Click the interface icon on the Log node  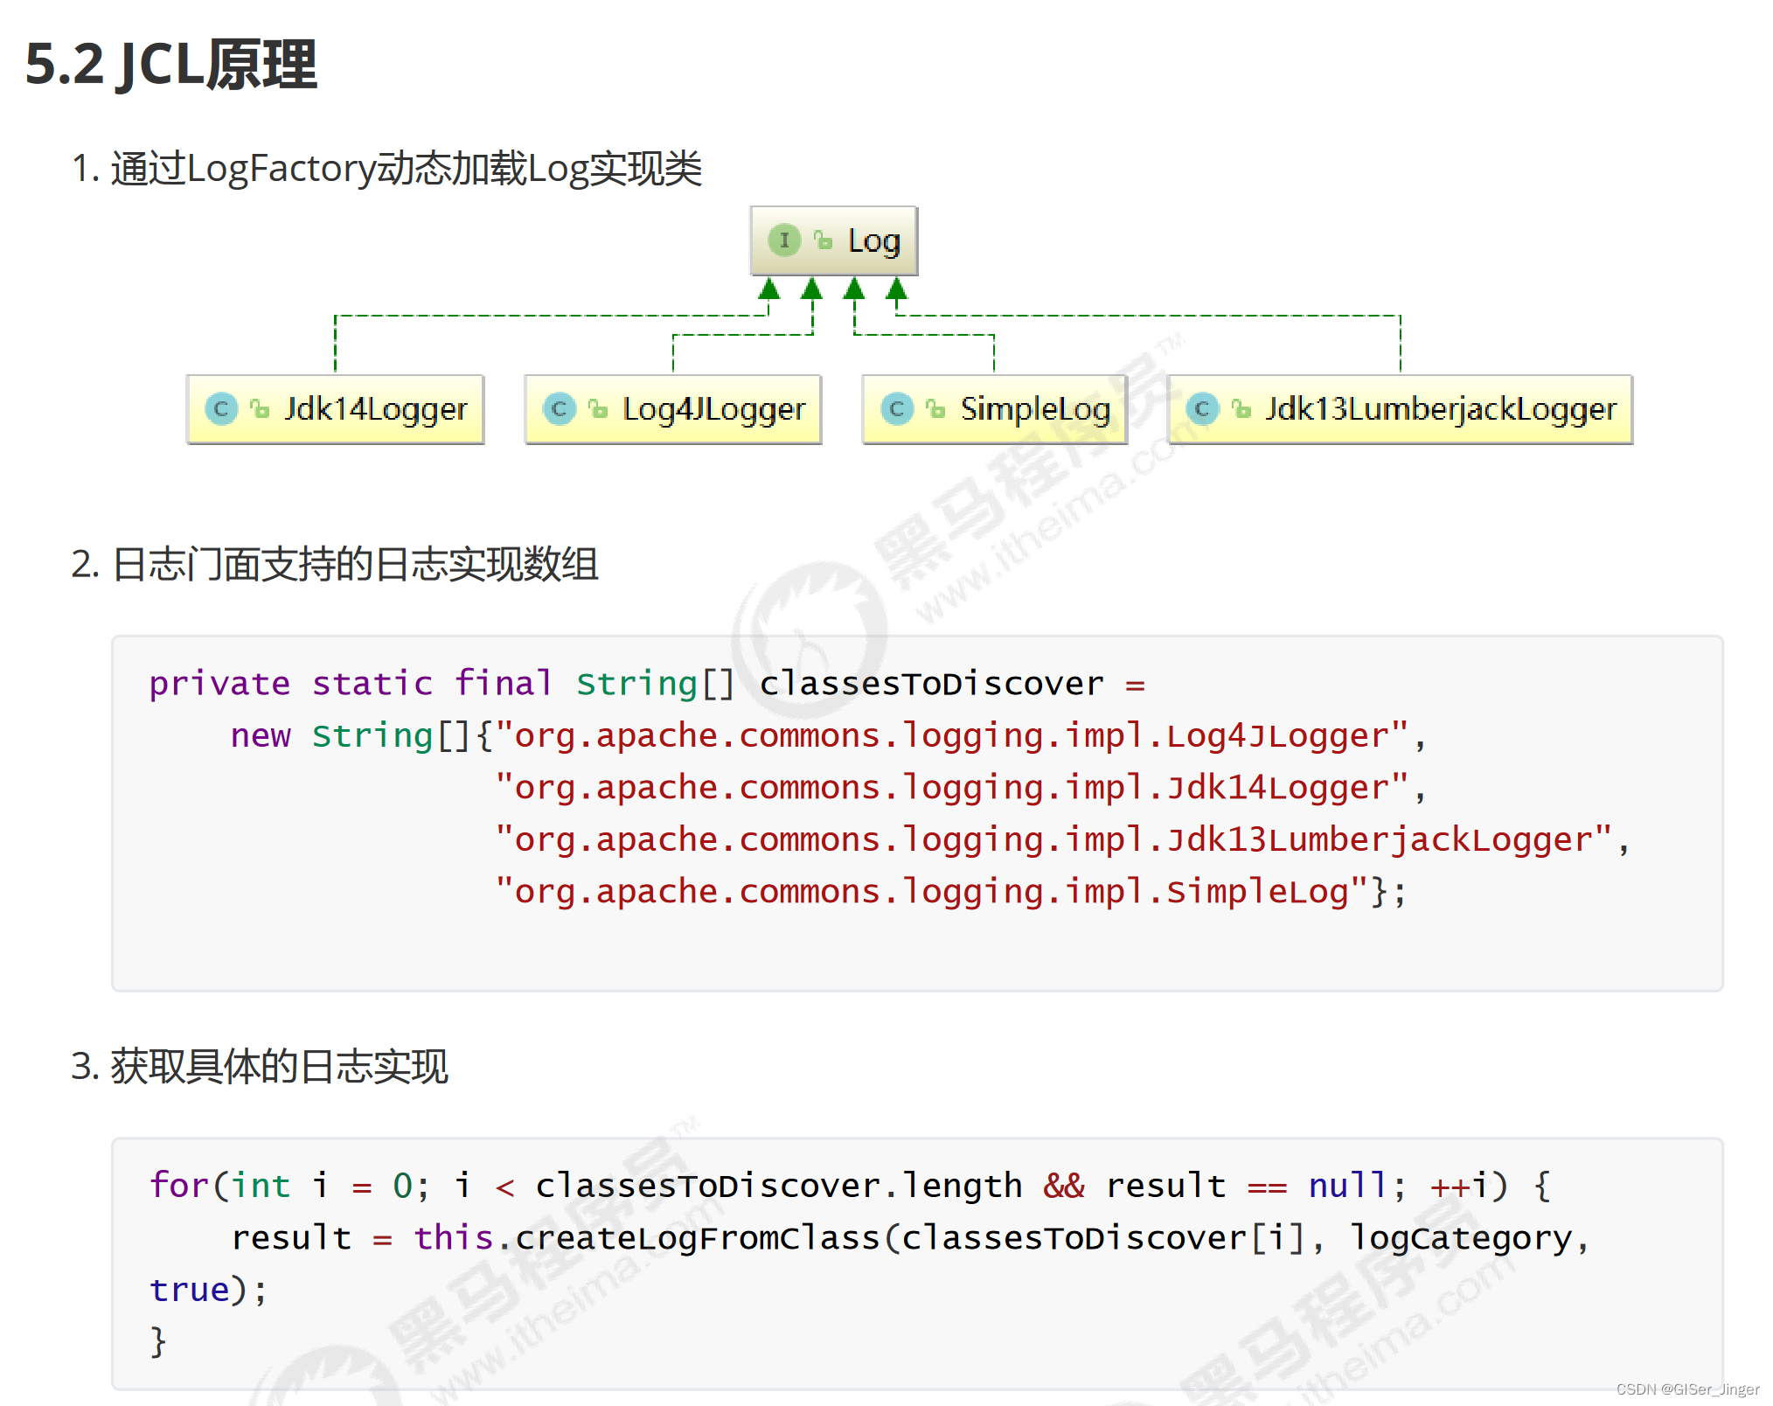tap(784, 240)
